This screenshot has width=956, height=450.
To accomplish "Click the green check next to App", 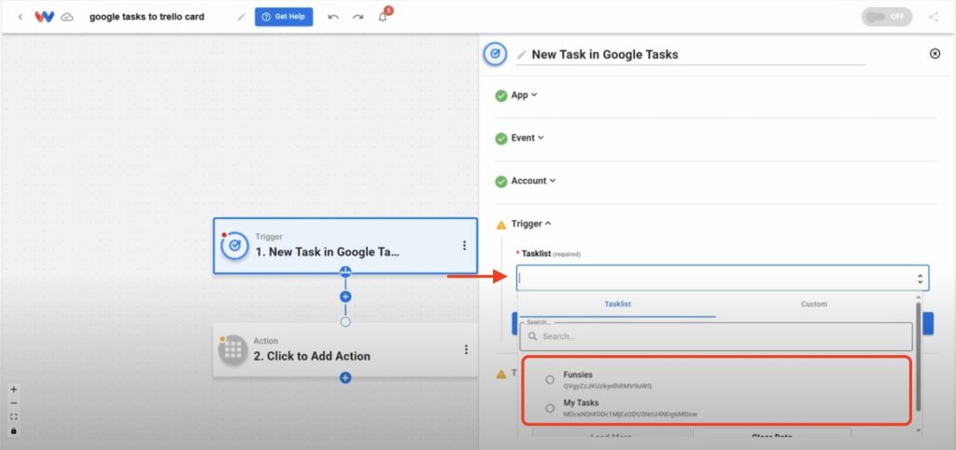I will point(501,95).
